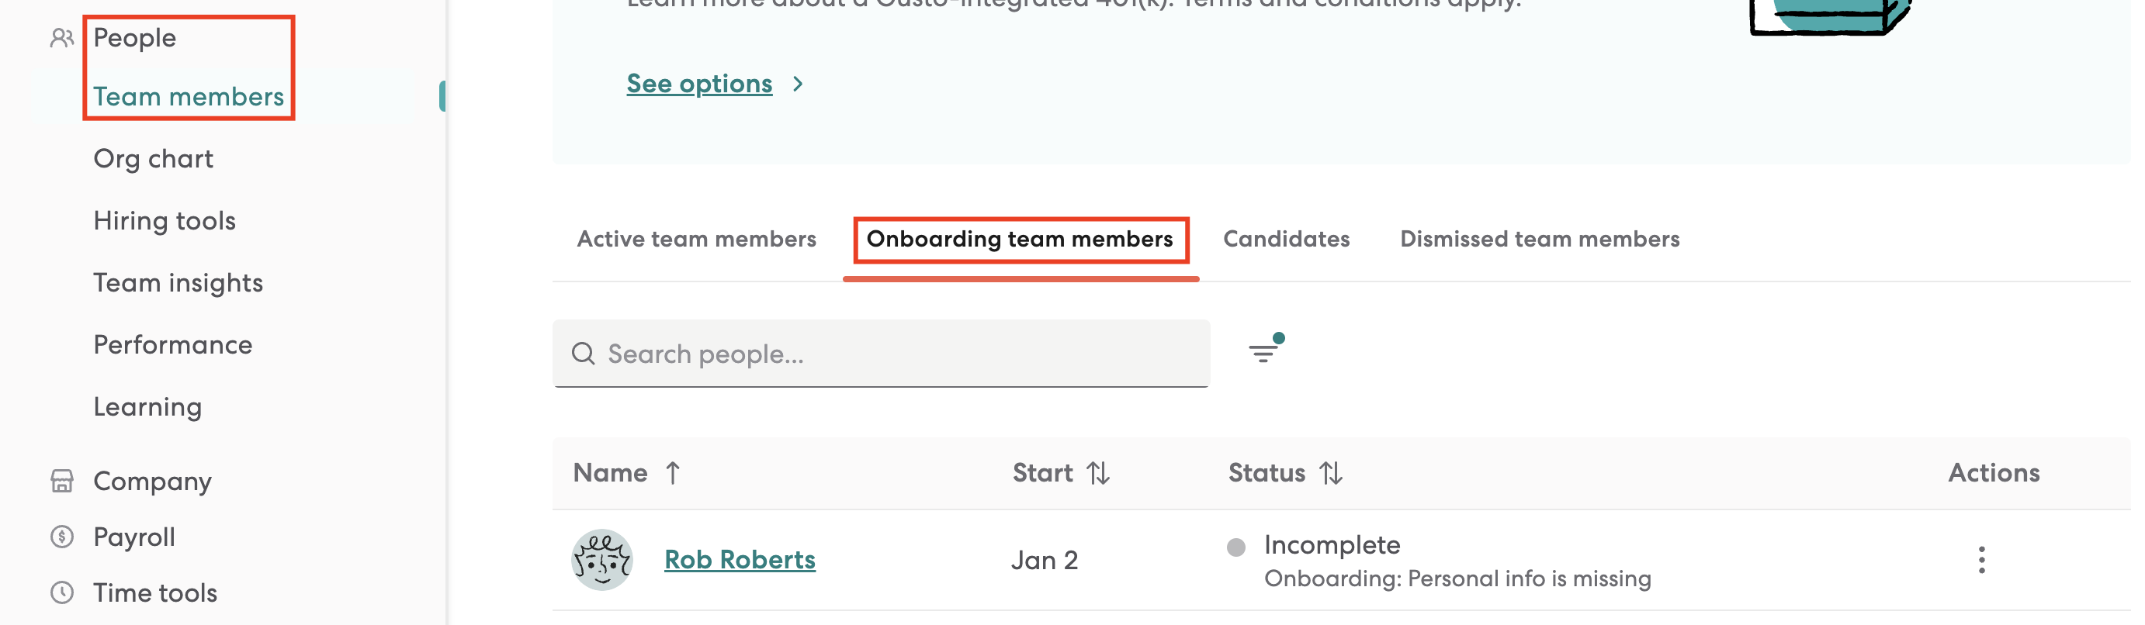Open actions menu for Rob Roberts
This screenshot has width=2145, height=625.
point(1981,560)
